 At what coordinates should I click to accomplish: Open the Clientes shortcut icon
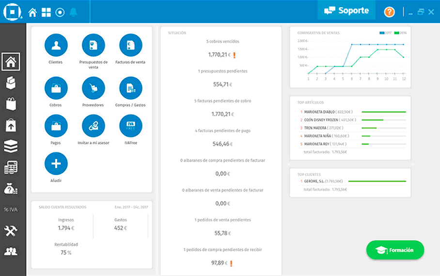point(56,46)
